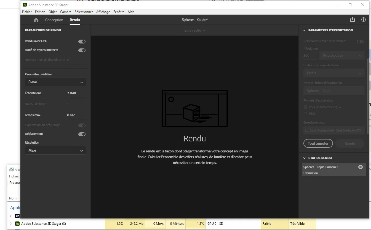
Task: Click the Temps max. 0 sec field
Action: [x=76, y=115]
